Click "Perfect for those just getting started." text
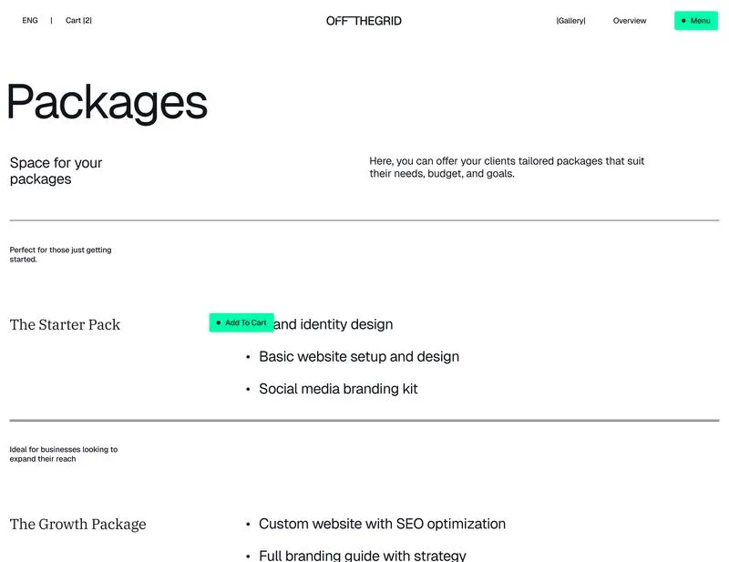This screenshot has height=562, width=729. 60,254
